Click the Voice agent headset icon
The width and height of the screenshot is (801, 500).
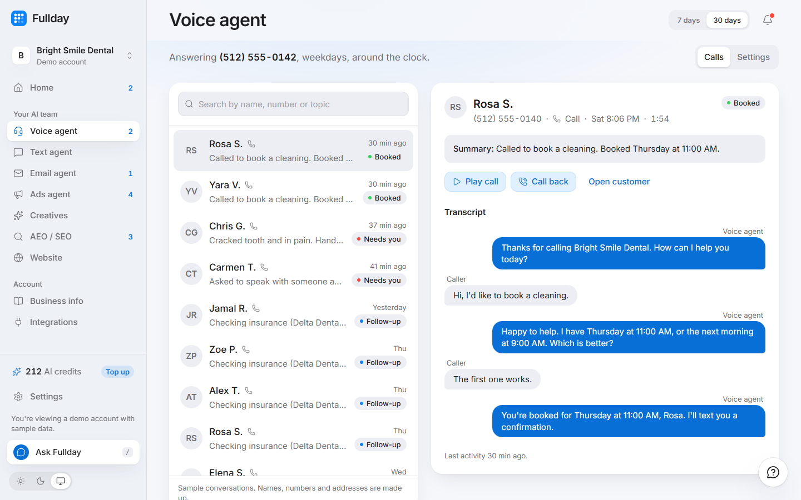point(18,131)
